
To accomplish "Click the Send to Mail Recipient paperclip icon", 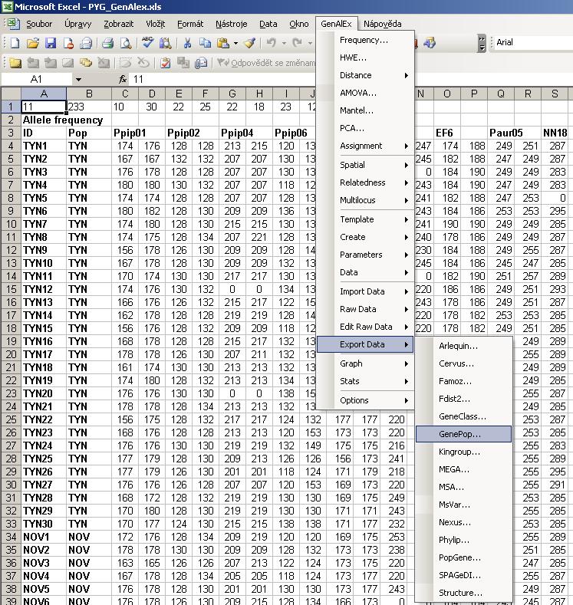I will click(x=201, y=63).
